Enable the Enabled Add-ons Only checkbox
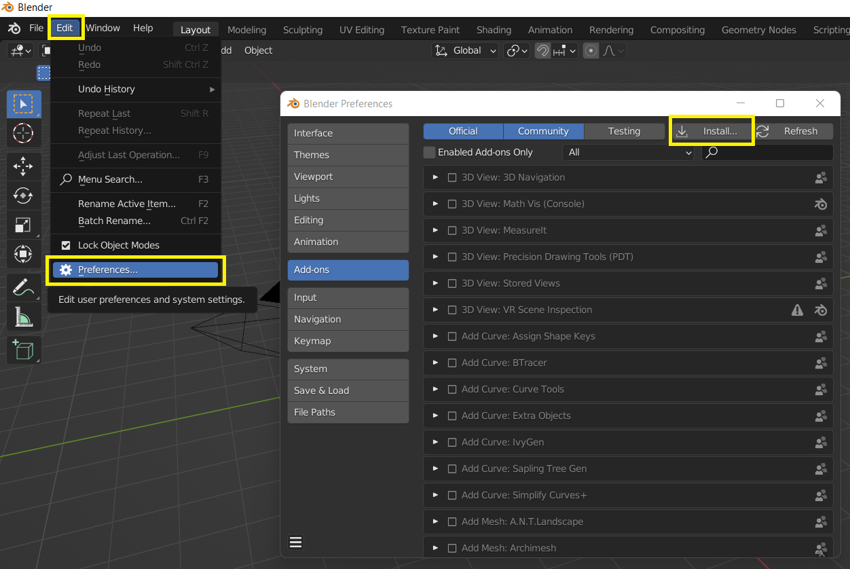 429,152
